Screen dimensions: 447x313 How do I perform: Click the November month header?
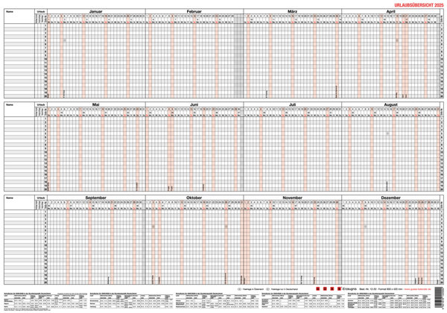(x=293, y=197)
